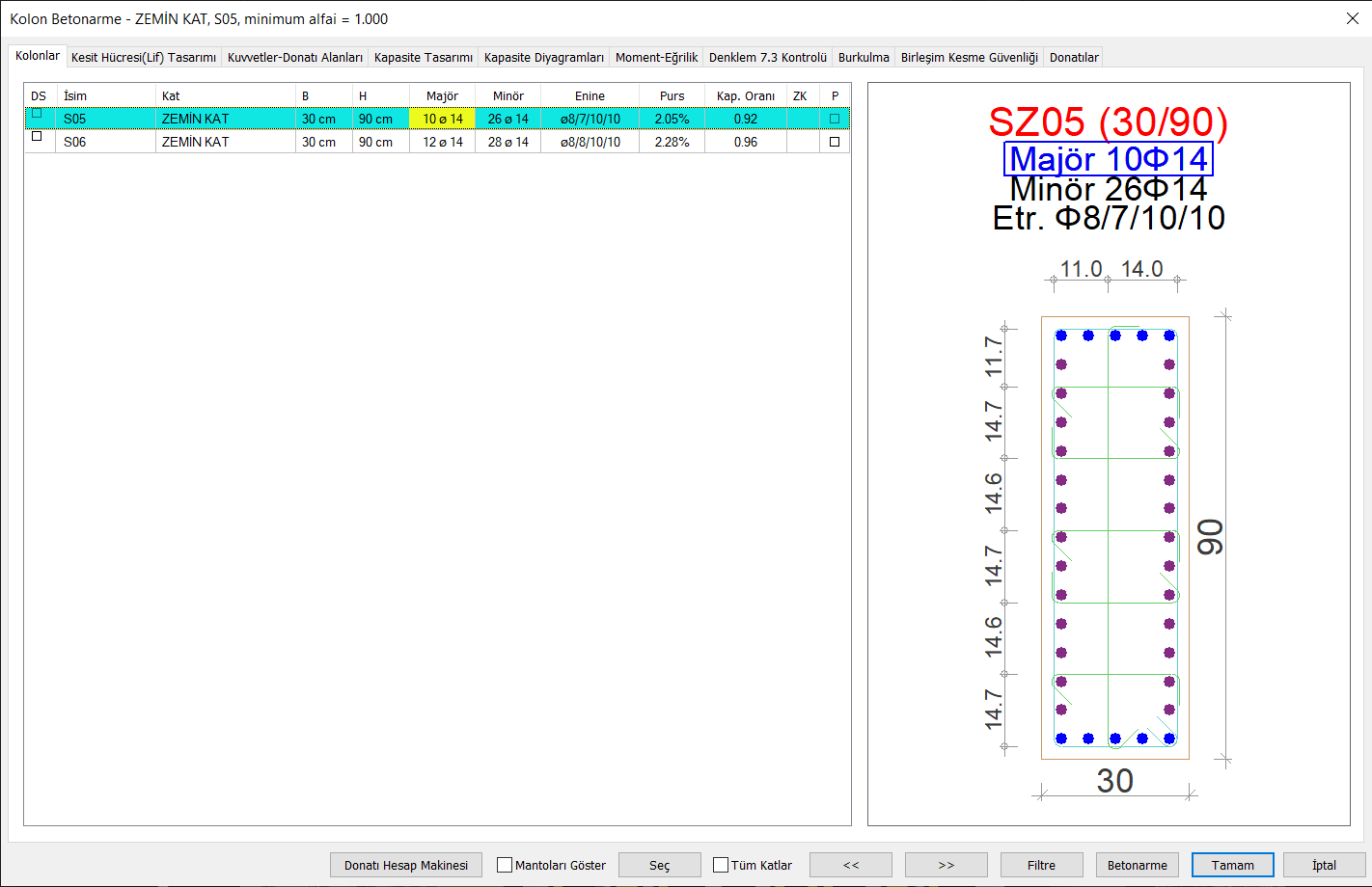
Task: Click Etr. Φ8/7/10/10 label in drawing
Action: click(1109, 218)
